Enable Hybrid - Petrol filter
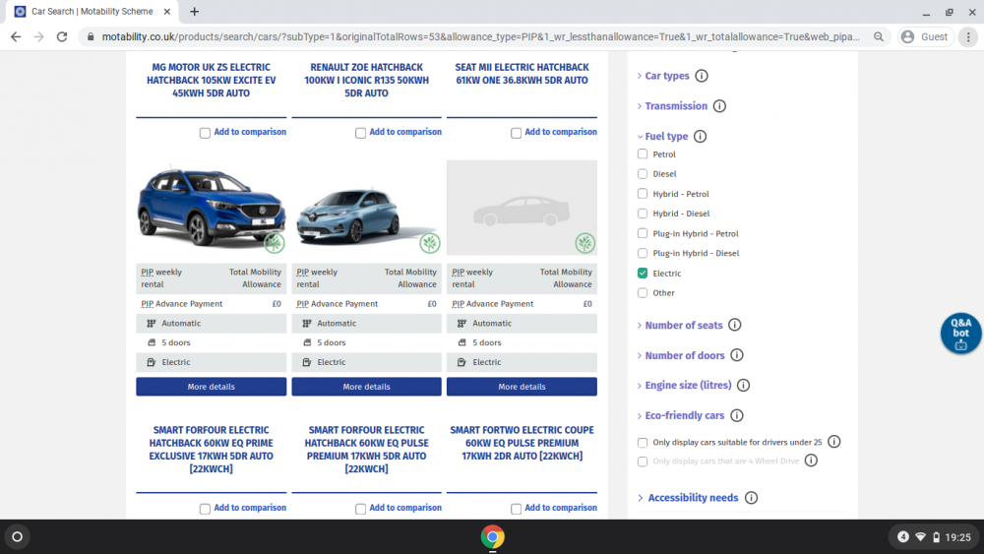This screenshot has width=984, height=554. (x=642, y=193)
